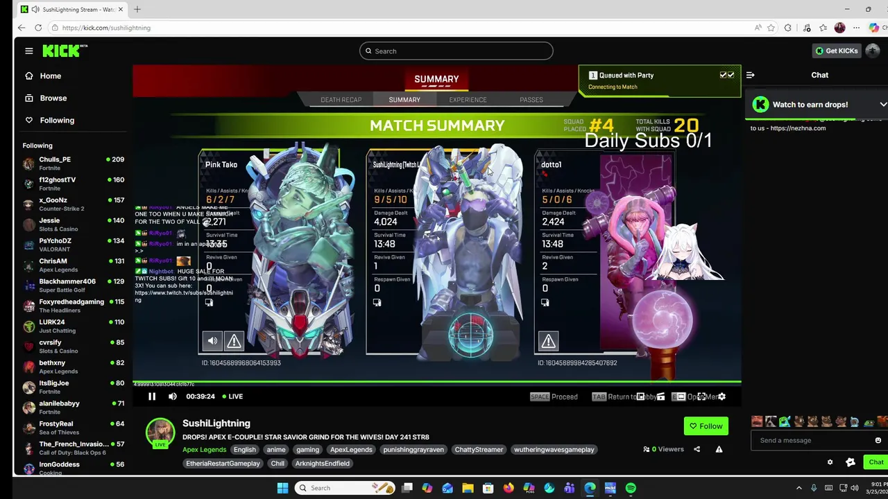This screenshot has height=499, width=888.
Task: Open x_GooNz channel in sidebar
Action: (73, 204)
